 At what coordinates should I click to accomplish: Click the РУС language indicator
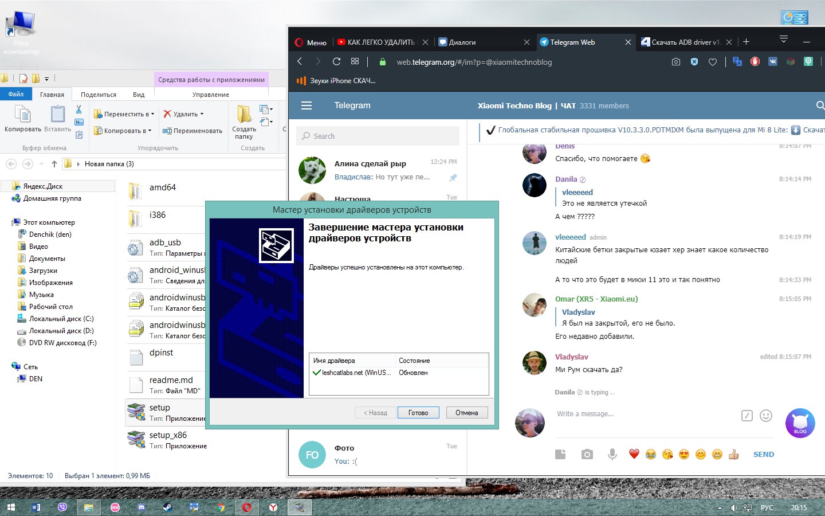767,507
